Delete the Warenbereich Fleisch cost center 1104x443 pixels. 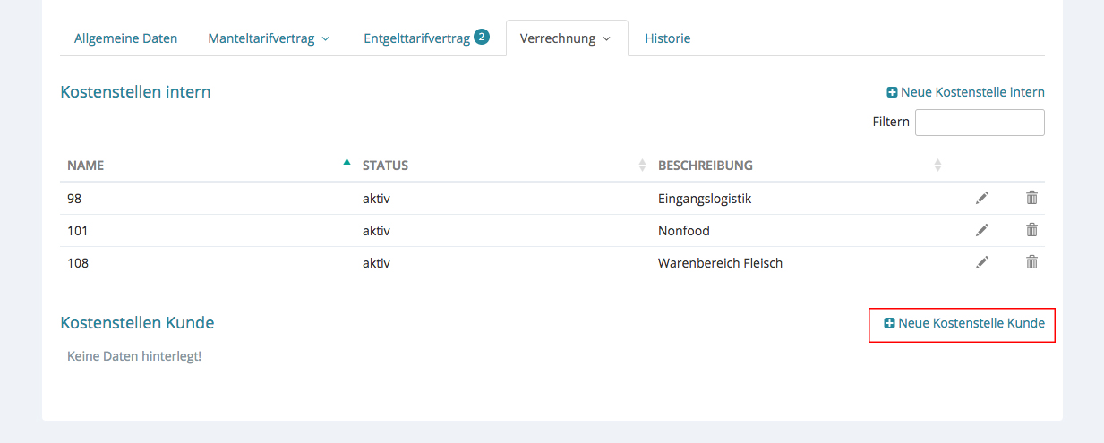coord(1031,262)
